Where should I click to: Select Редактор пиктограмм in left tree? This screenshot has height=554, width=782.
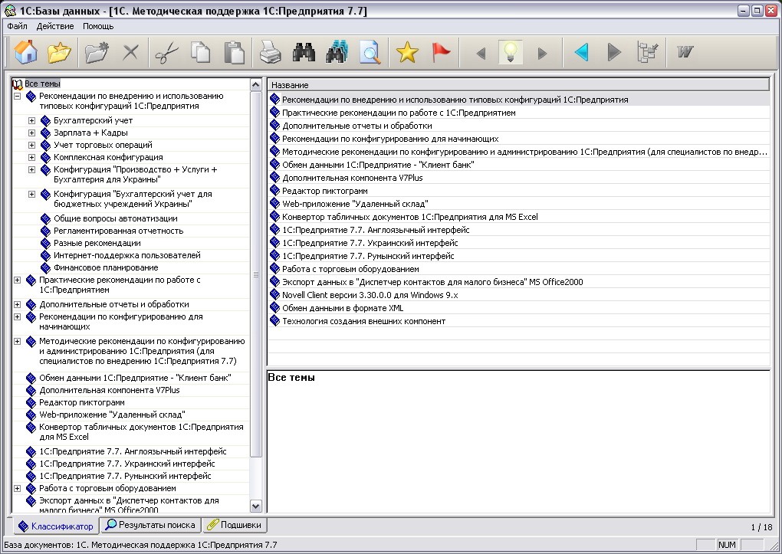82,402
